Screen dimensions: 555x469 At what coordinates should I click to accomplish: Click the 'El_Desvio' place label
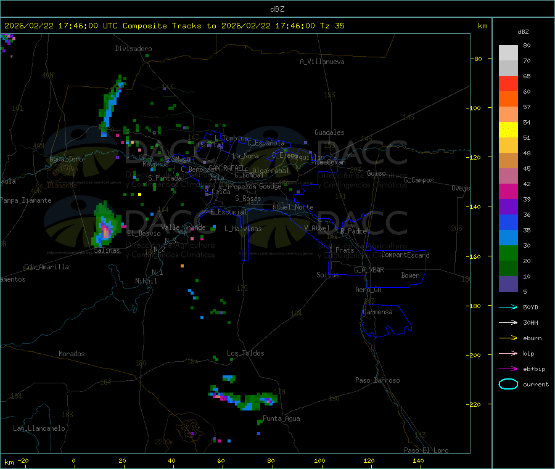pos(144,234)
